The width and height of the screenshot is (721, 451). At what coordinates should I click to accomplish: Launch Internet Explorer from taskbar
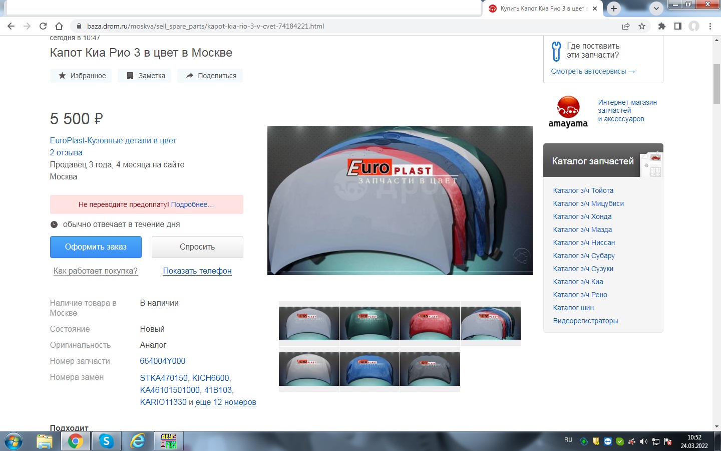137,441
